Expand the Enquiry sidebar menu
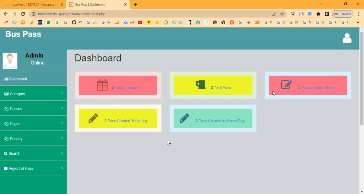This screenshot has width=364, height=194. click(x=33, y=138)
